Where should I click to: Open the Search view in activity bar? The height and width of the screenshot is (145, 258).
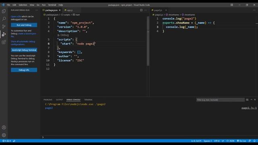(x=4, y=19)
